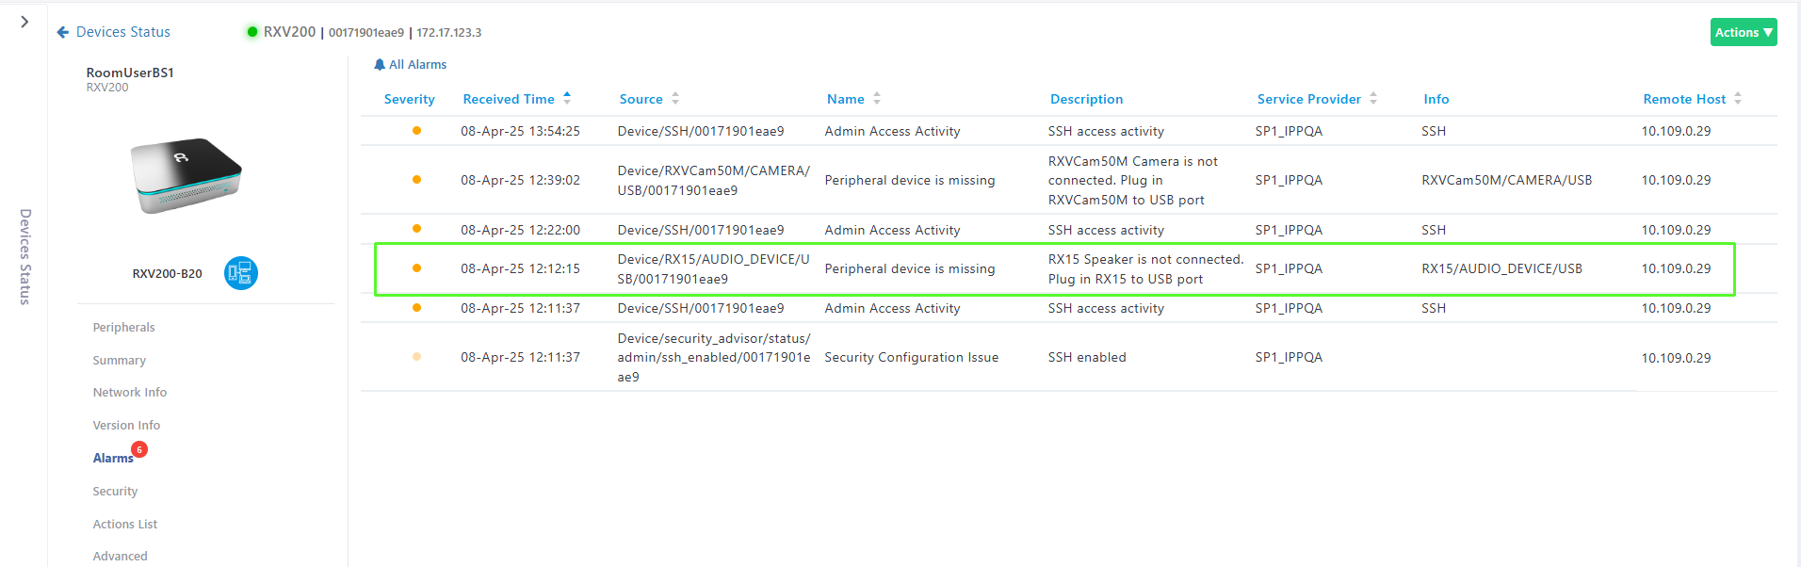Click the RXV200-B20 model label
1801x567 pixels.
(167, 274)
